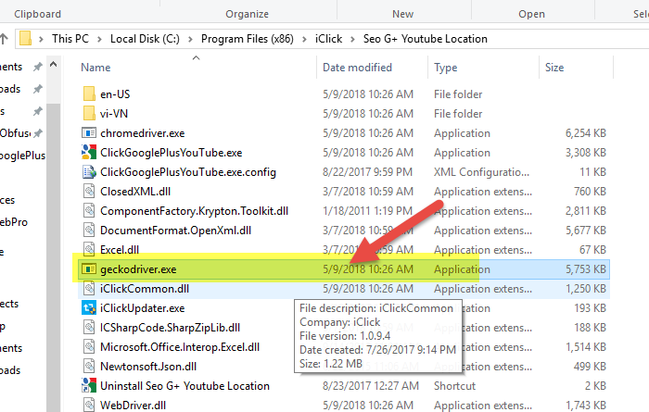649x412 pixels.
Task: Sort by the Name column header
Action: [95, 67]
